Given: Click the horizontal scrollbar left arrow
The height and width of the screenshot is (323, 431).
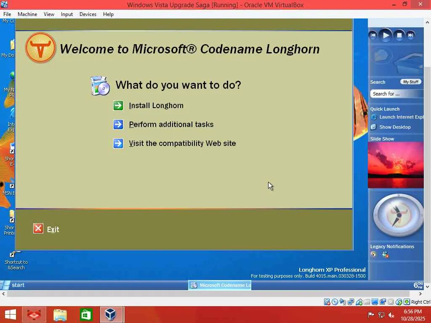Looking at the screenshot, I should 3,294.
